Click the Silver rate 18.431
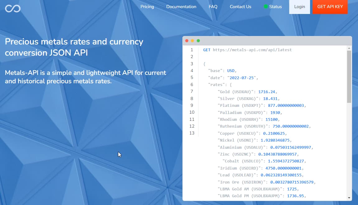The height and width of the screenshot is (205, 358). pos(270,99)
